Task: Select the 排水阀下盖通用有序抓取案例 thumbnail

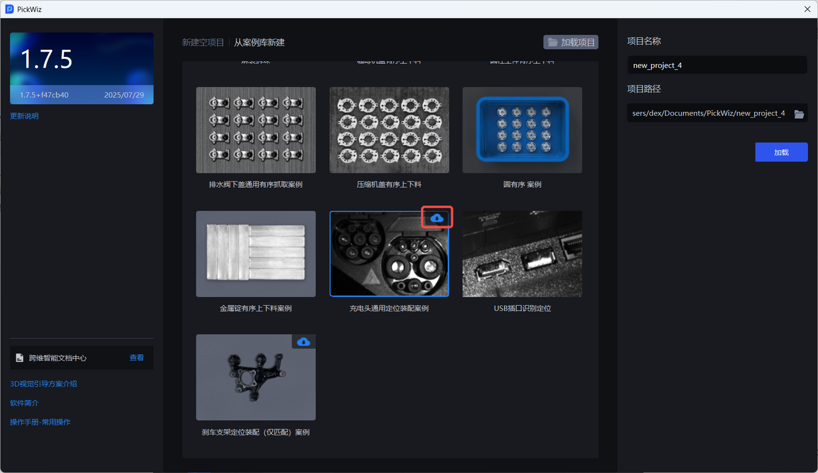Action: [256, 130]
